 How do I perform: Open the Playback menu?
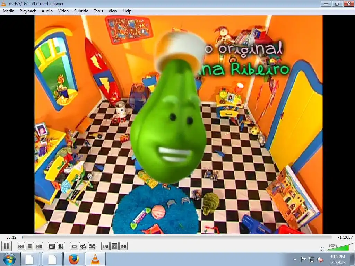[28, 11]
